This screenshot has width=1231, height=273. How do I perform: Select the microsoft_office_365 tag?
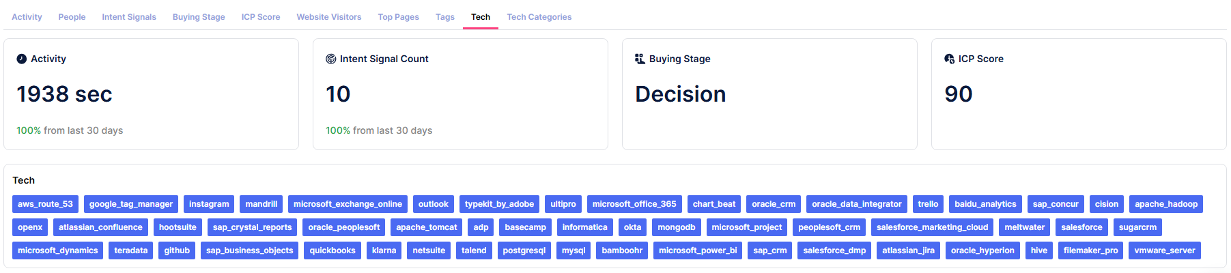click(x=634, y=204)
